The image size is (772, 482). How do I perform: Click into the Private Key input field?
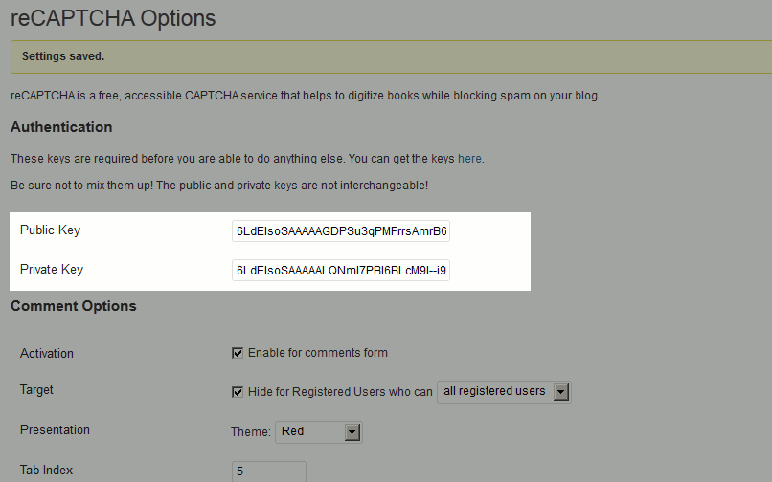point(341,270)
